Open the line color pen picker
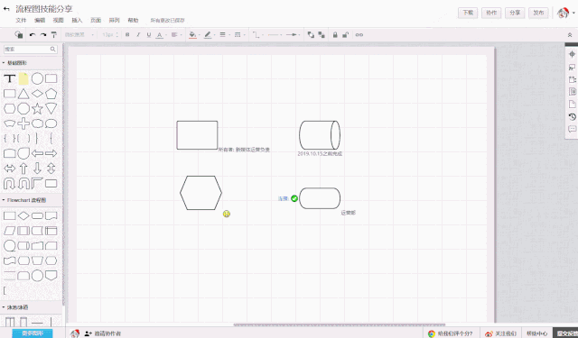This screenshot has height=338, width=578. 209,35
